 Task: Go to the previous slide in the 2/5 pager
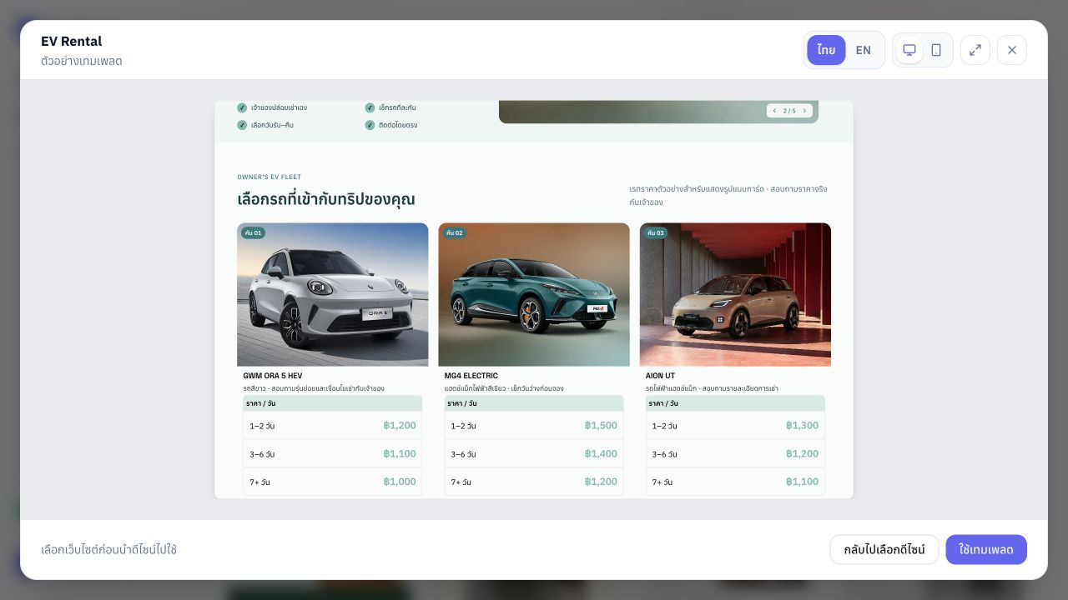[774, 110]
